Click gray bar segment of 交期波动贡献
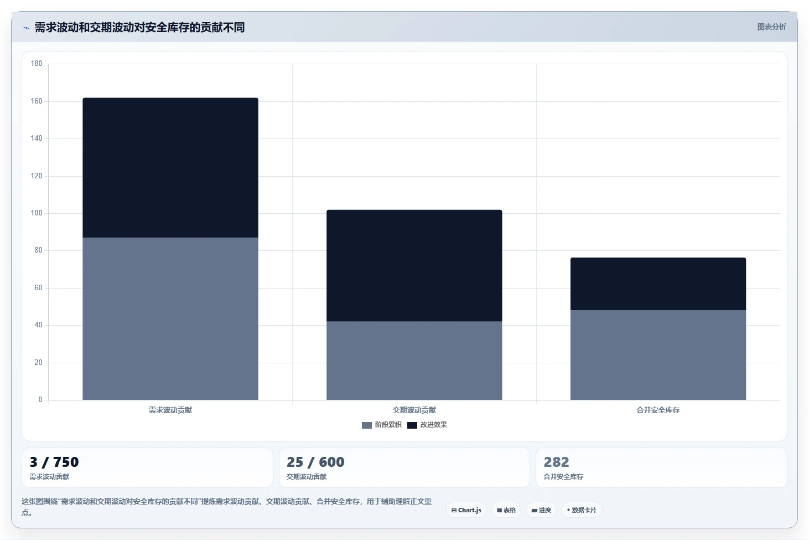809x540 pixels. [414, 361]
